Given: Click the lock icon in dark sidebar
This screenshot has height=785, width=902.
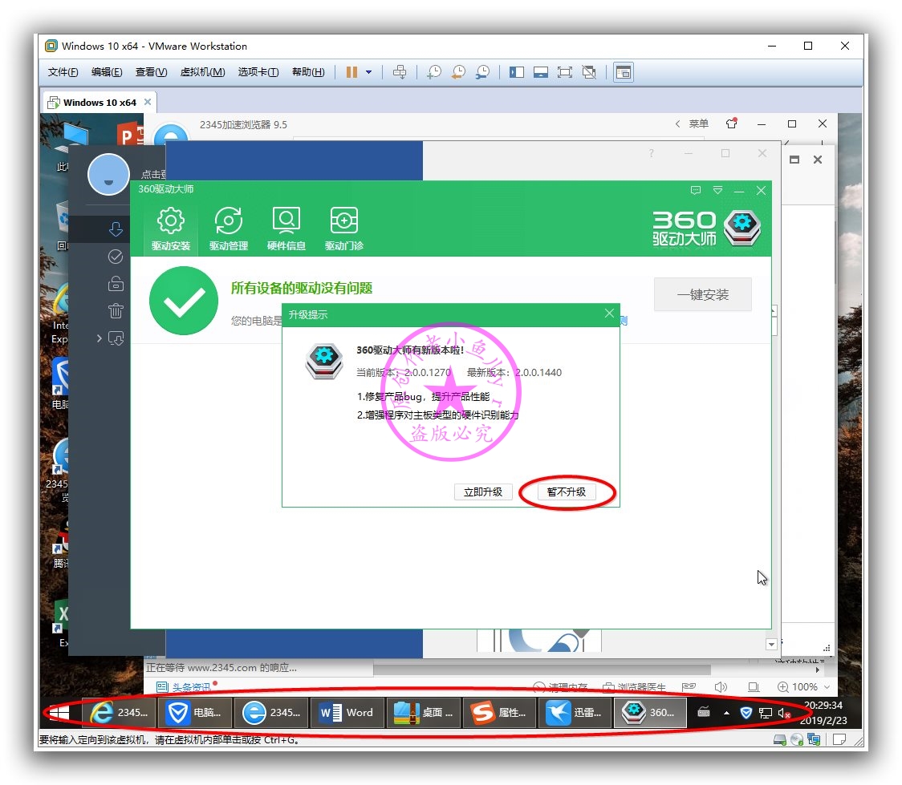Looking at the screenshot, I should click(x=116, y=283).
